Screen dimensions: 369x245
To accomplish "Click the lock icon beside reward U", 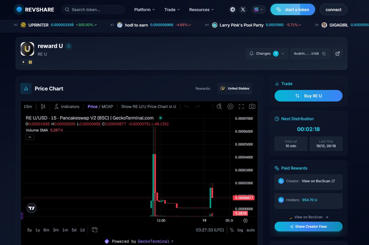I will 69,46.
